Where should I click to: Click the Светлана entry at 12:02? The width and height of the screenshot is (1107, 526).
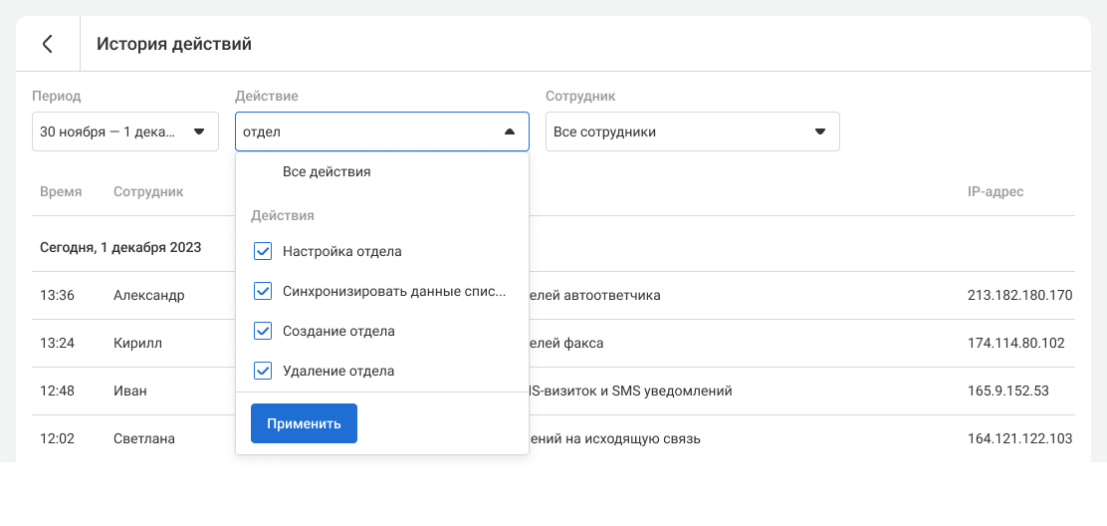[144, 438]
